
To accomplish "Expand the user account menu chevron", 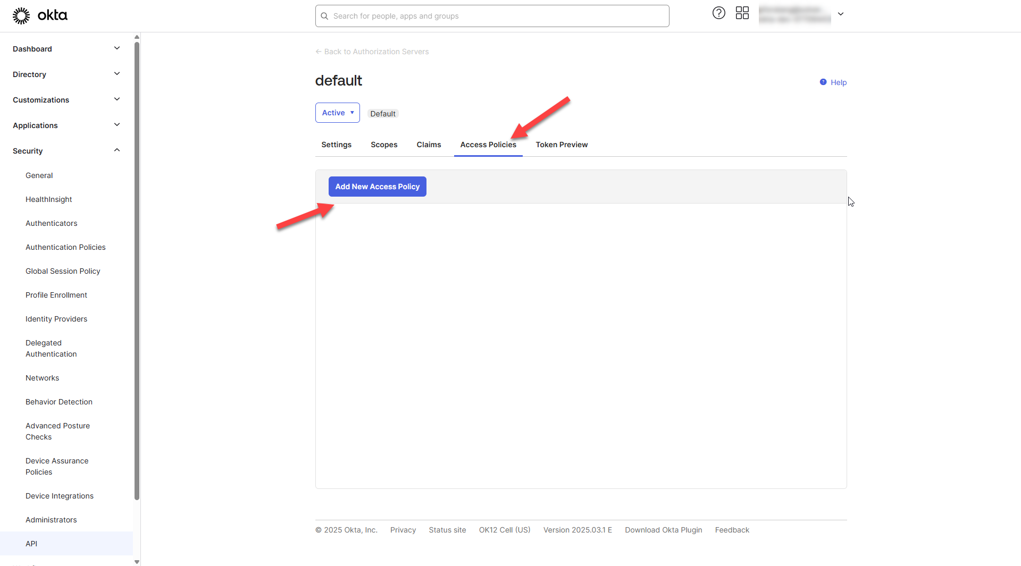I will pos(841,14).
